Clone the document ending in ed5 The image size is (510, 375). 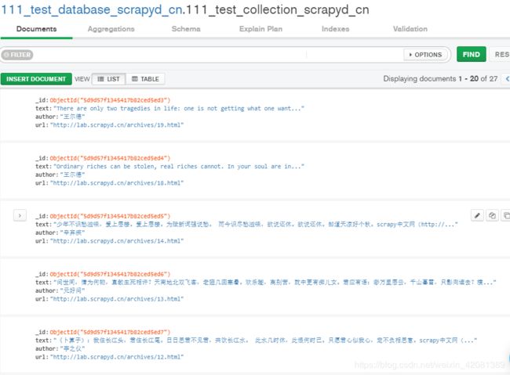pos(506,215)
